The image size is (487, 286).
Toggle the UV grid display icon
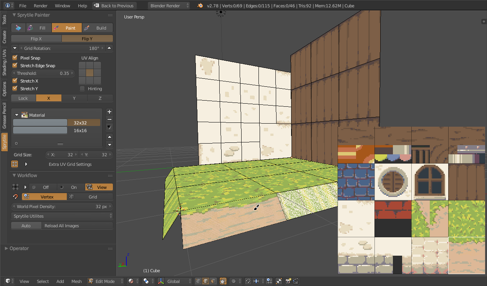click(15, 164)
